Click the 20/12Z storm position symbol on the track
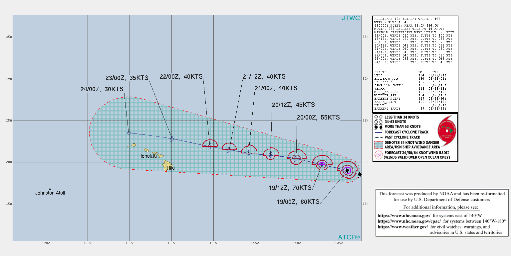This screenshot has width=511, height=256. tap(271, 155)
